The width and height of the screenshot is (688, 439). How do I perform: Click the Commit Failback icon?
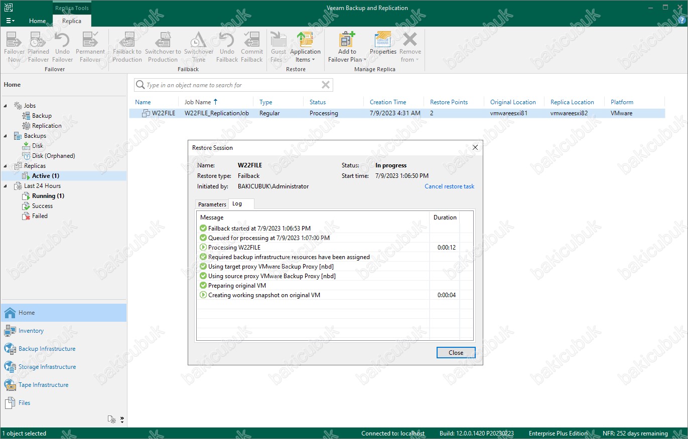252,47
